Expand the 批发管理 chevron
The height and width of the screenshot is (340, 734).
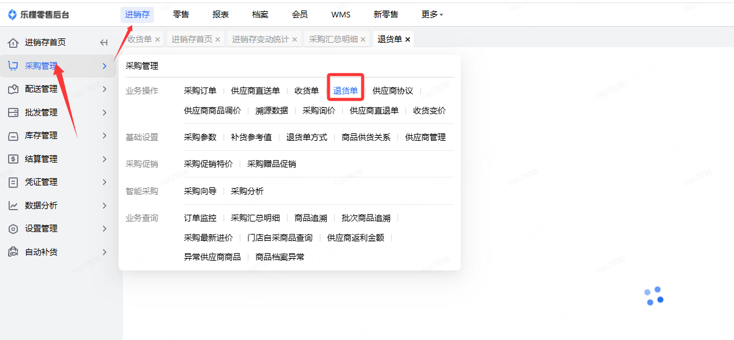click(x=104, y=112)
